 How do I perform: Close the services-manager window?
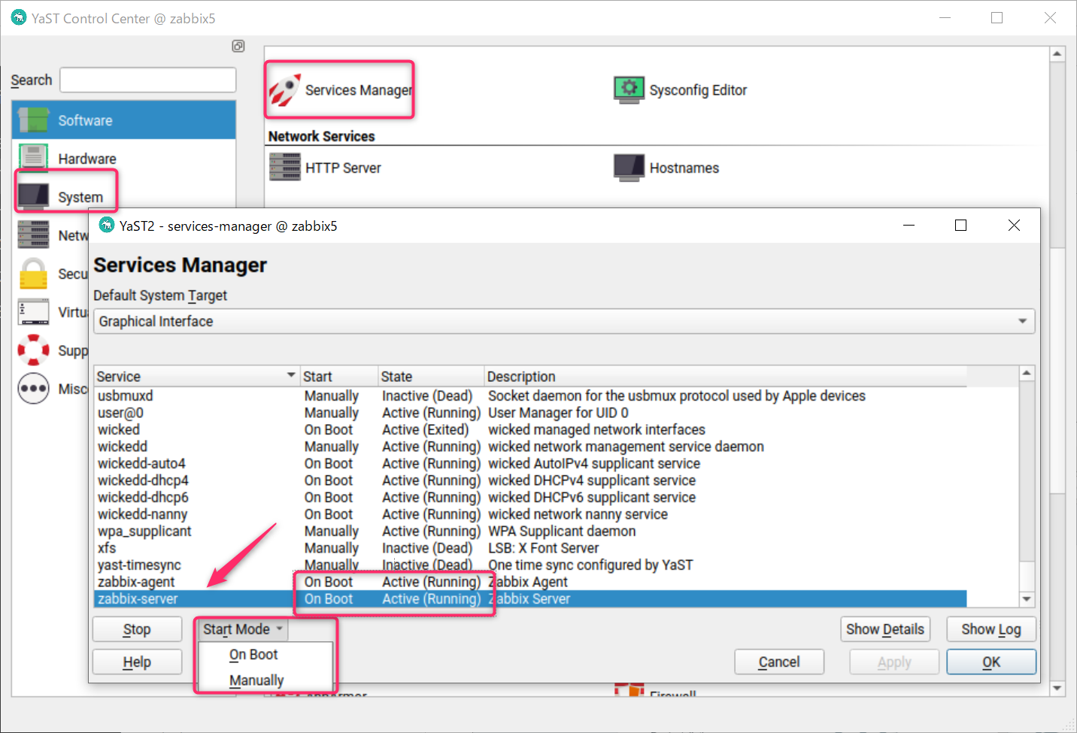pos(1014,225)
